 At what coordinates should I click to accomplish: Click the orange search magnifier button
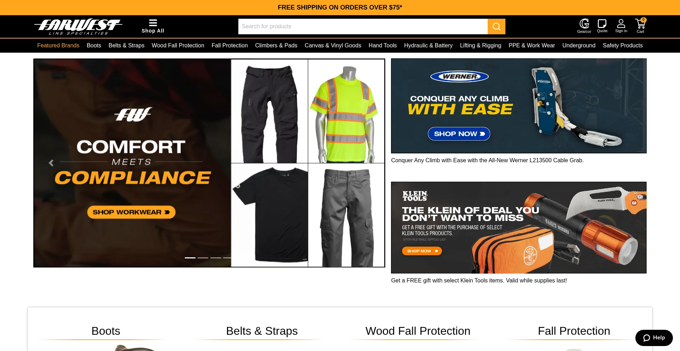point(496,27)
